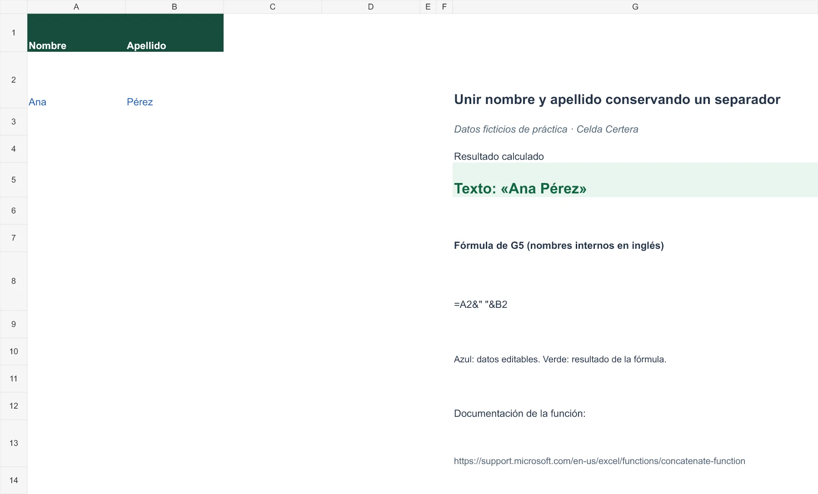Select the green result cell Texto: «Ana Pérez»

tap(635, 180)
